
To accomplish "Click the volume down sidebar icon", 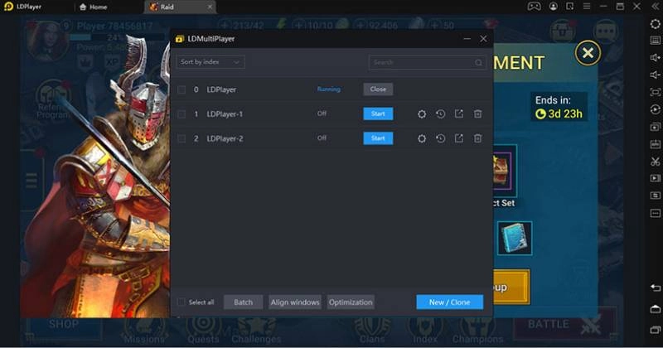I will 655,75.
